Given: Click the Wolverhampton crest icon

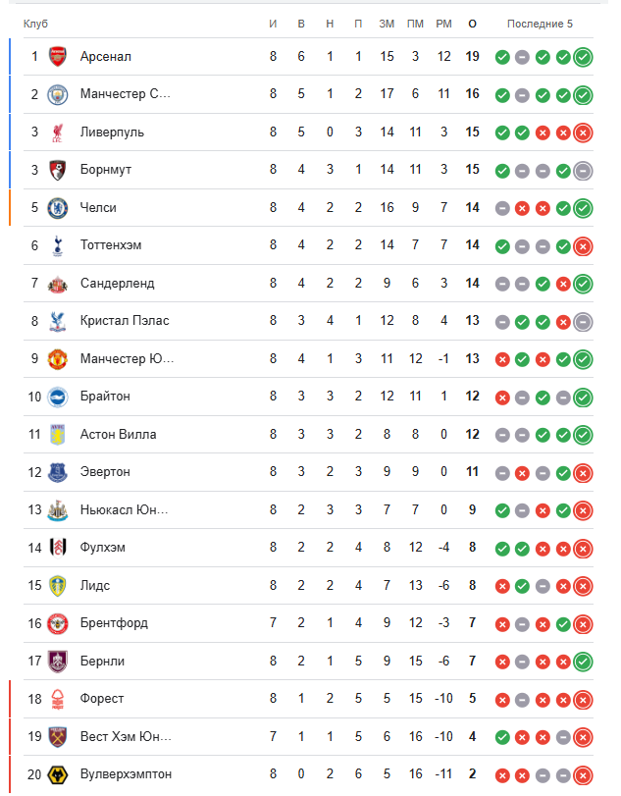Looking at the screenshot, I should pos(58,774).
